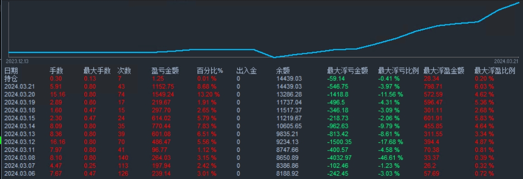Click balance value 9835.21
The image size is (523, 179).
pyautogui.click(x=287, y=134)
